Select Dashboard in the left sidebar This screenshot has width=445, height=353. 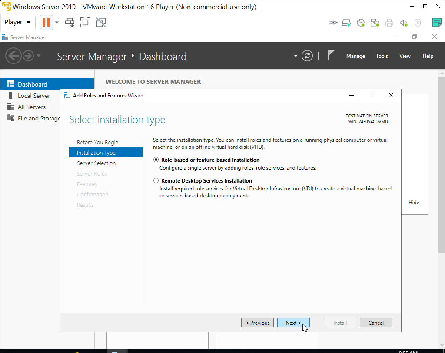tap(47, 84)
